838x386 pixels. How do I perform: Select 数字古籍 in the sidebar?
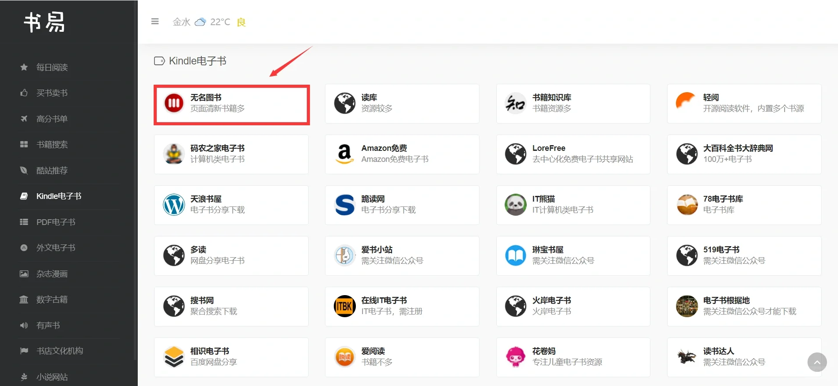(x=52, y=299)
